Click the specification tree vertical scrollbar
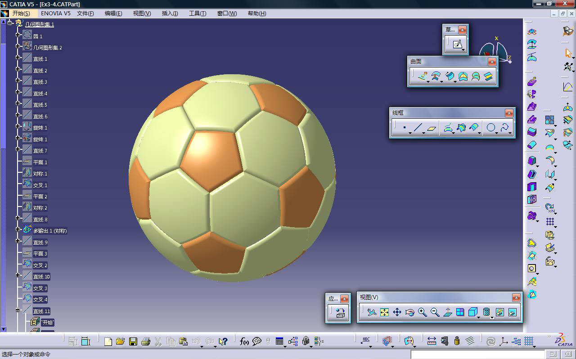 pyautogui.click(x=3, y=180)
